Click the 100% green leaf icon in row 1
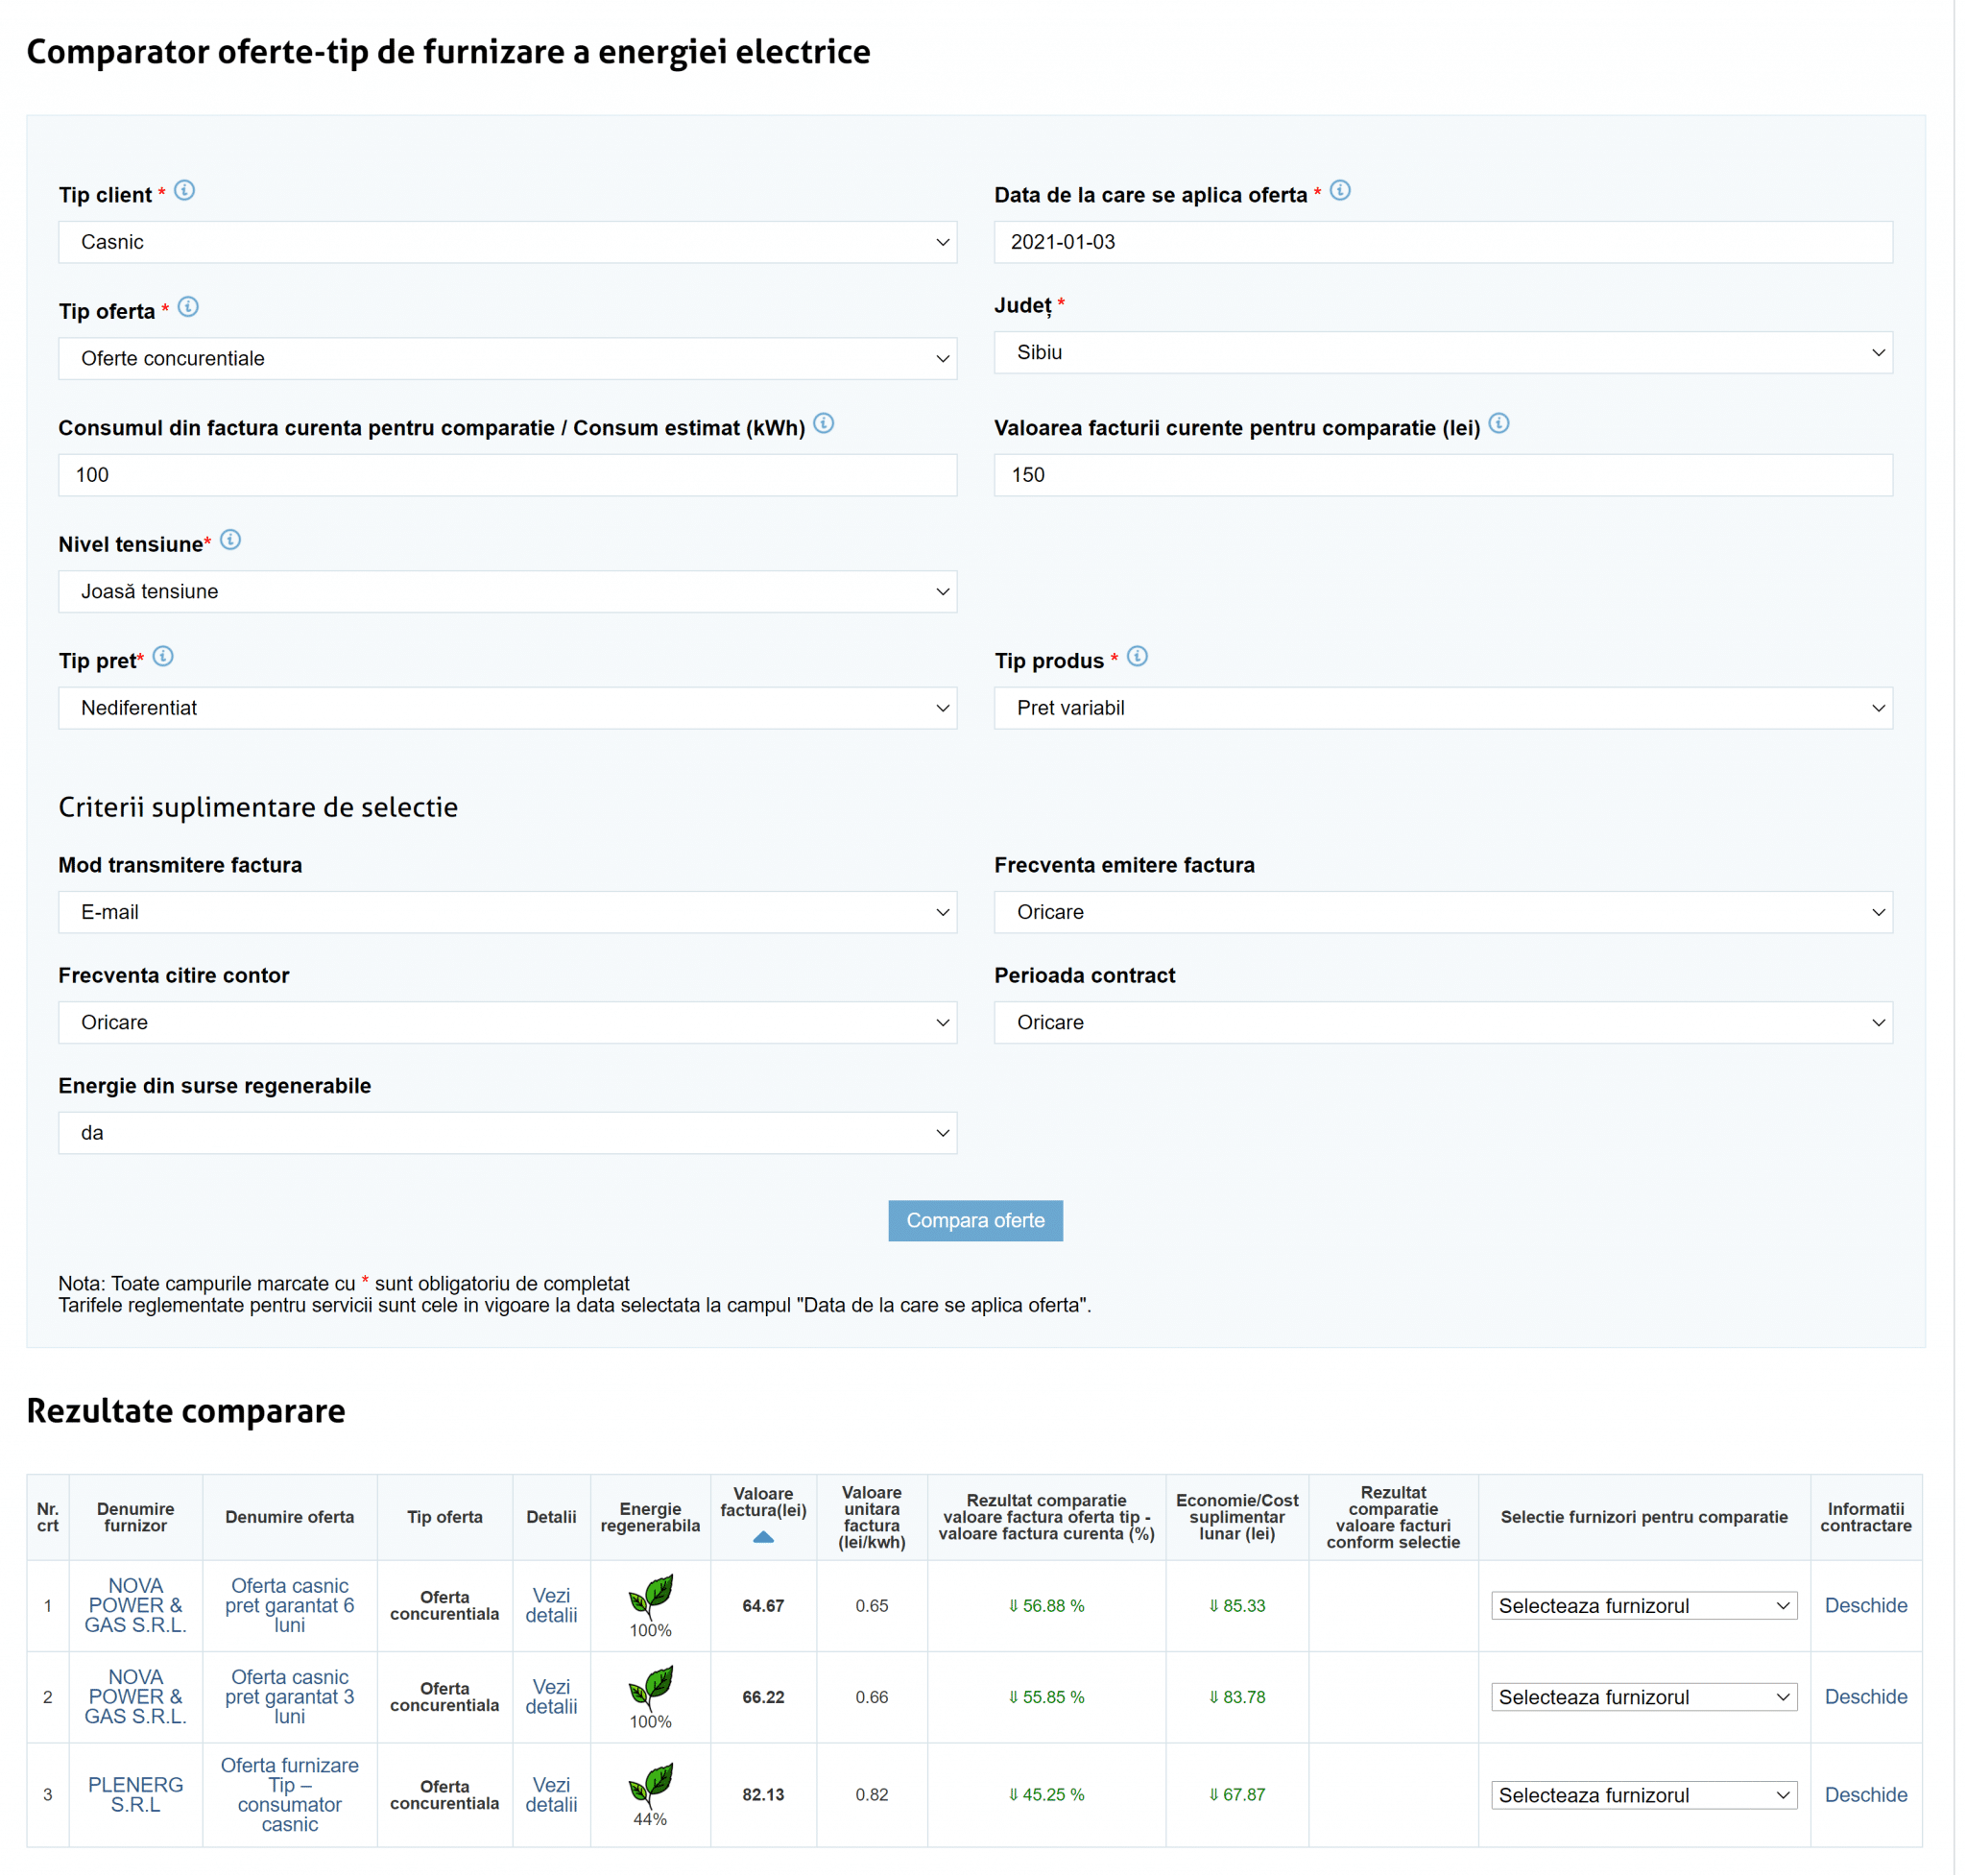 (650, 1596)
